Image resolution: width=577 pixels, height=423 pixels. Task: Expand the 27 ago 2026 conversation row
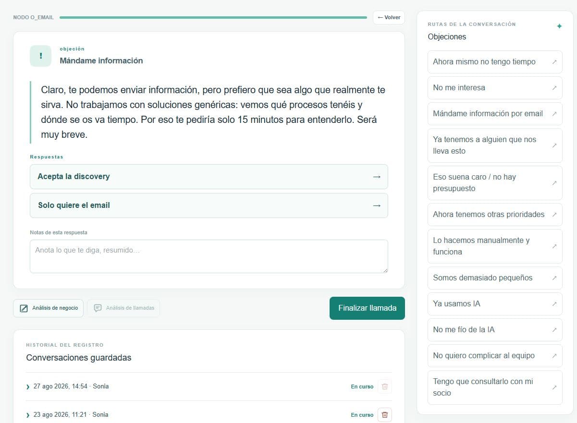click(x=28, y=387)
